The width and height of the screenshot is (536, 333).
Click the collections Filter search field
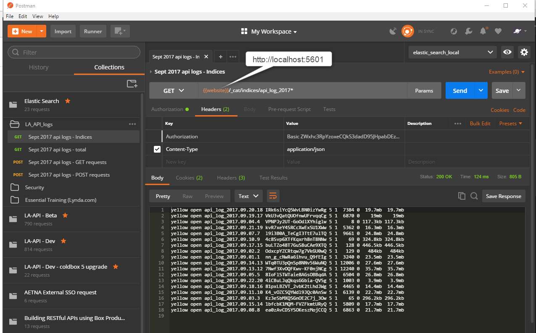click(x=74, y=52)
